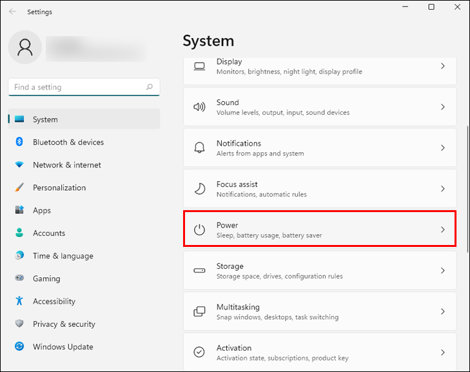Click the Power symbol icon

coord(200,230)
